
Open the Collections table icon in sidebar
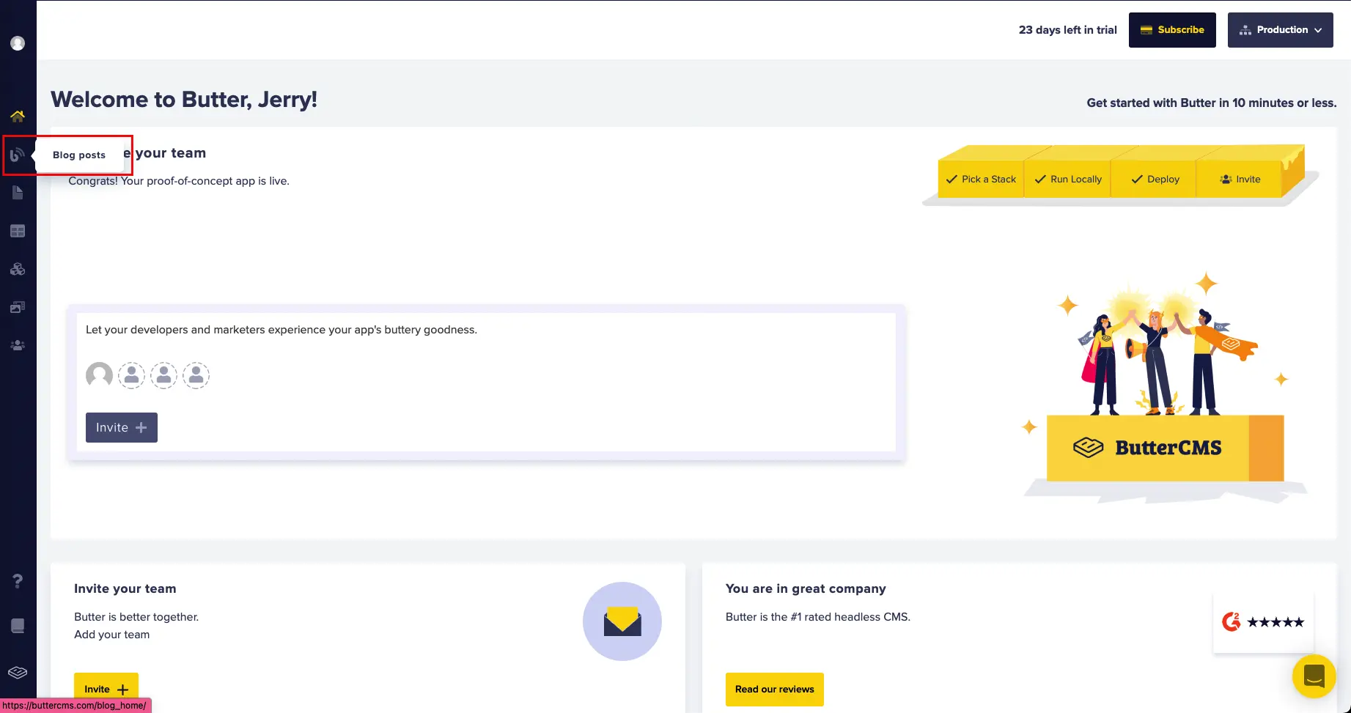pos(18,231)
